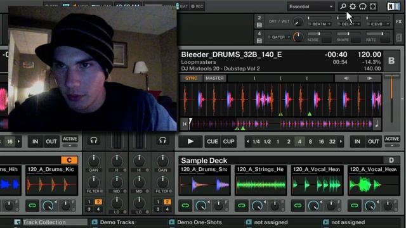406x228 pixels.
Task: Click the DRY / WET knob of FX unit 2
Action: [298, 22]
